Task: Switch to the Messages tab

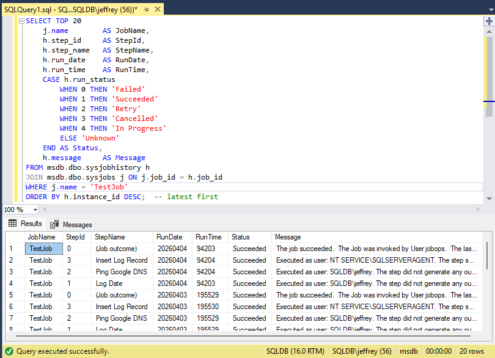Action: 76,224
